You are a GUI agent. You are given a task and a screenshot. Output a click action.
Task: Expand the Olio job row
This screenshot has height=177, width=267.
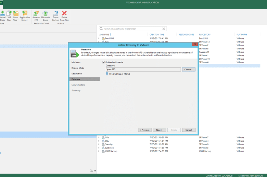(x=99, y=138)
